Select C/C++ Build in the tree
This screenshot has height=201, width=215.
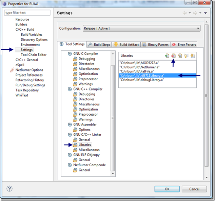coord(25,30)
